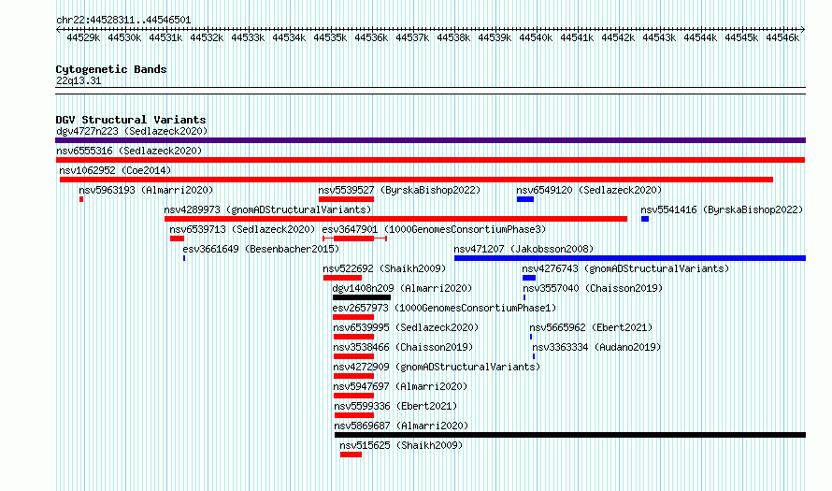Screen dimensions: 832x491
Task: Select dgv1408n209 (Almarri2020) label
Action: 402,288
